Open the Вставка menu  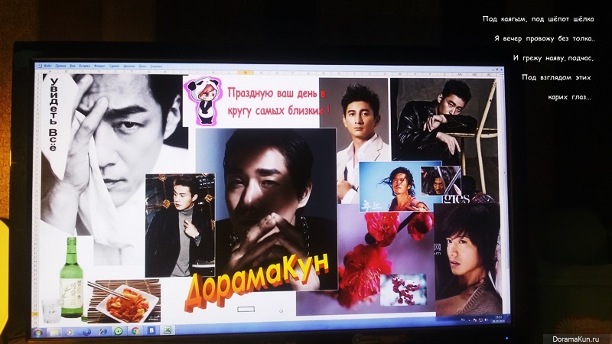coord(84,66)
